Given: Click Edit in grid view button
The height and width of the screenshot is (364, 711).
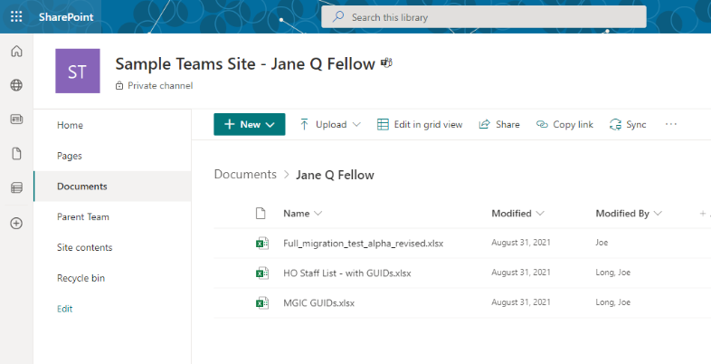Looking at the screenshot, I should pyautogui.click(x=420, y=125).
